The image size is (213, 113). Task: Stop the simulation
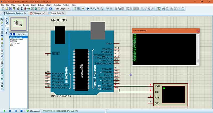point(21,111)
